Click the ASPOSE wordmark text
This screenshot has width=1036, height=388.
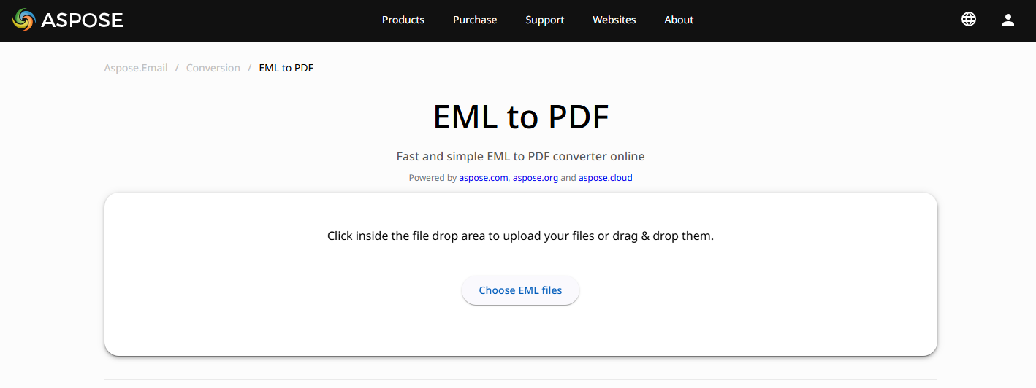click(82, 20)
